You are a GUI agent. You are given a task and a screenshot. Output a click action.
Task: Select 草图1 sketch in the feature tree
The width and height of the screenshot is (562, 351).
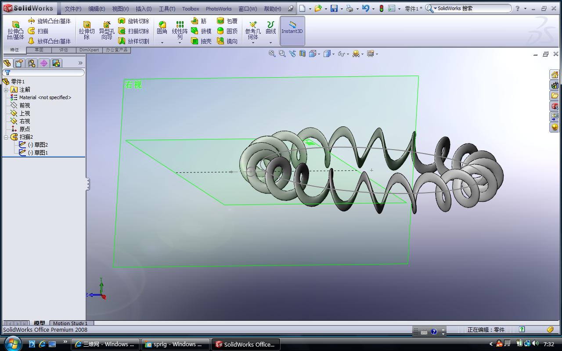coord(33,153)
